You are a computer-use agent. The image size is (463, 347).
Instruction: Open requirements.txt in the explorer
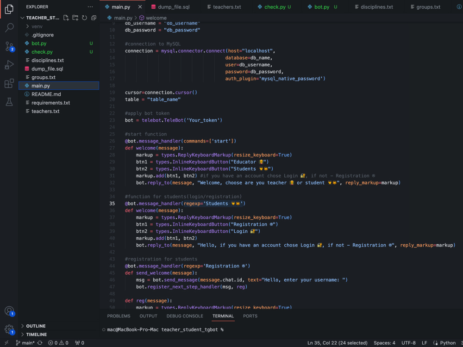pyautogui.click(x=59, y=103)
